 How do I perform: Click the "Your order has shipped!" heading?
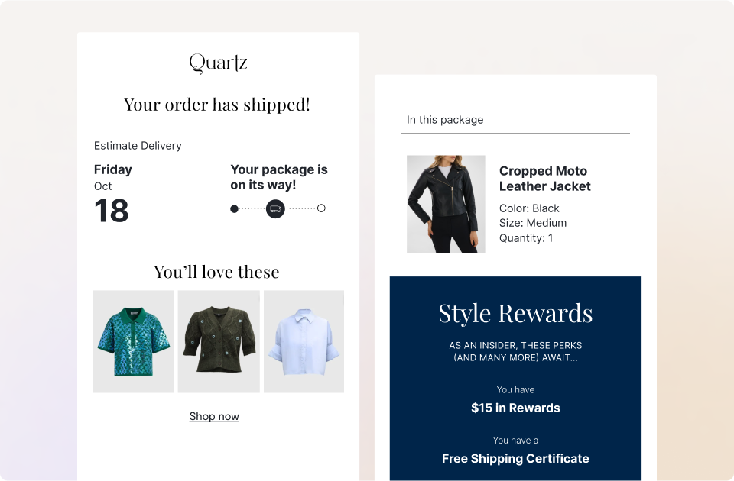(217, 105)
